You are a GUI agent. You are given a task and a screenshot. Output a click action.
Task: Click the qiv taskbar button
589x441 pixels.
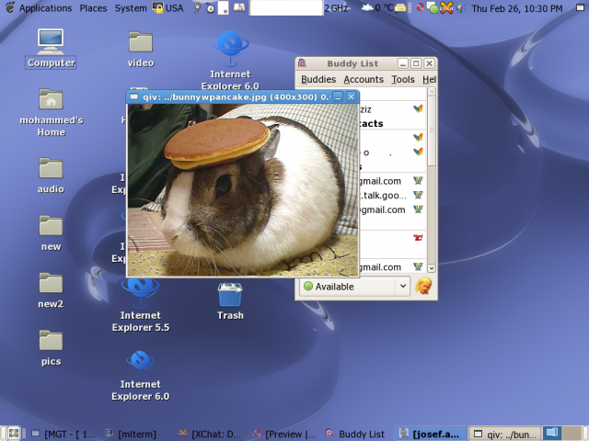[505, 434]
